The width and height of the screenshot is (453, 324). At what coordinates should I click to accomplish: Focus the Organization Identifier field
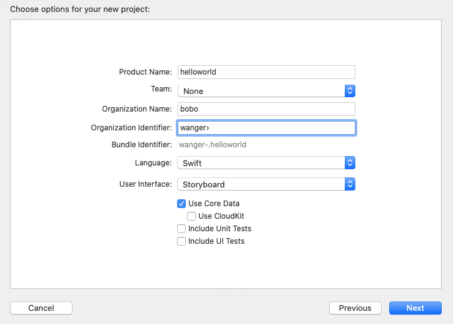266,128
